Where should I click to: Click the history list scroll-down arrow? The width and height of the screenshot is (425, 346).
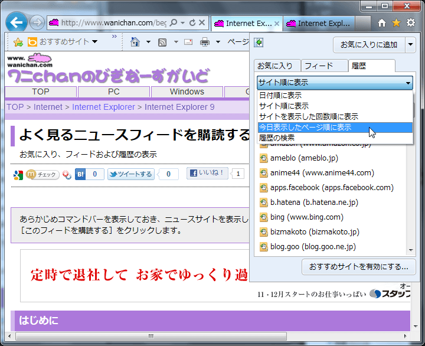pos(411,250)
